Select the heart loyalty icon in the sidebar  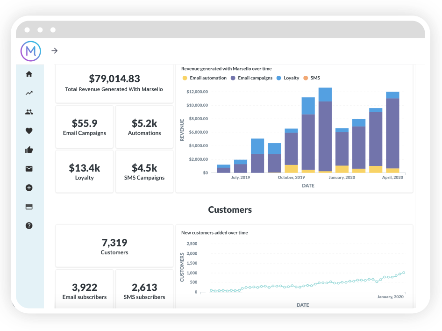click(29, 131)
